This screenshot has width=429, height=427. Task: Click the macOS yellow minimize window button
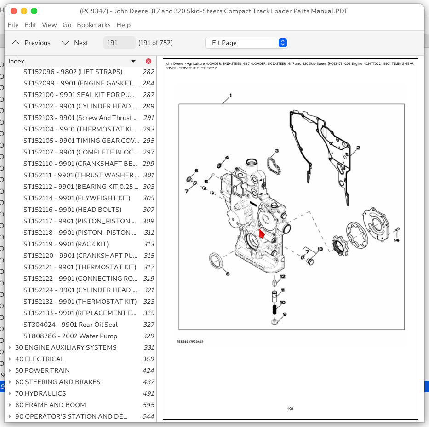point(23,11)
